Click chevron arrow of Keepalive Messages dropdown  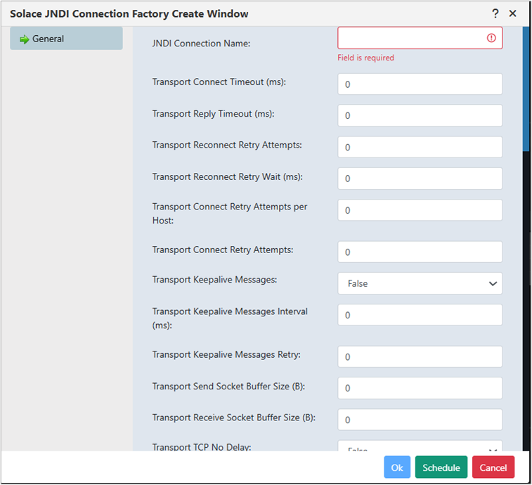coord(493,283)
